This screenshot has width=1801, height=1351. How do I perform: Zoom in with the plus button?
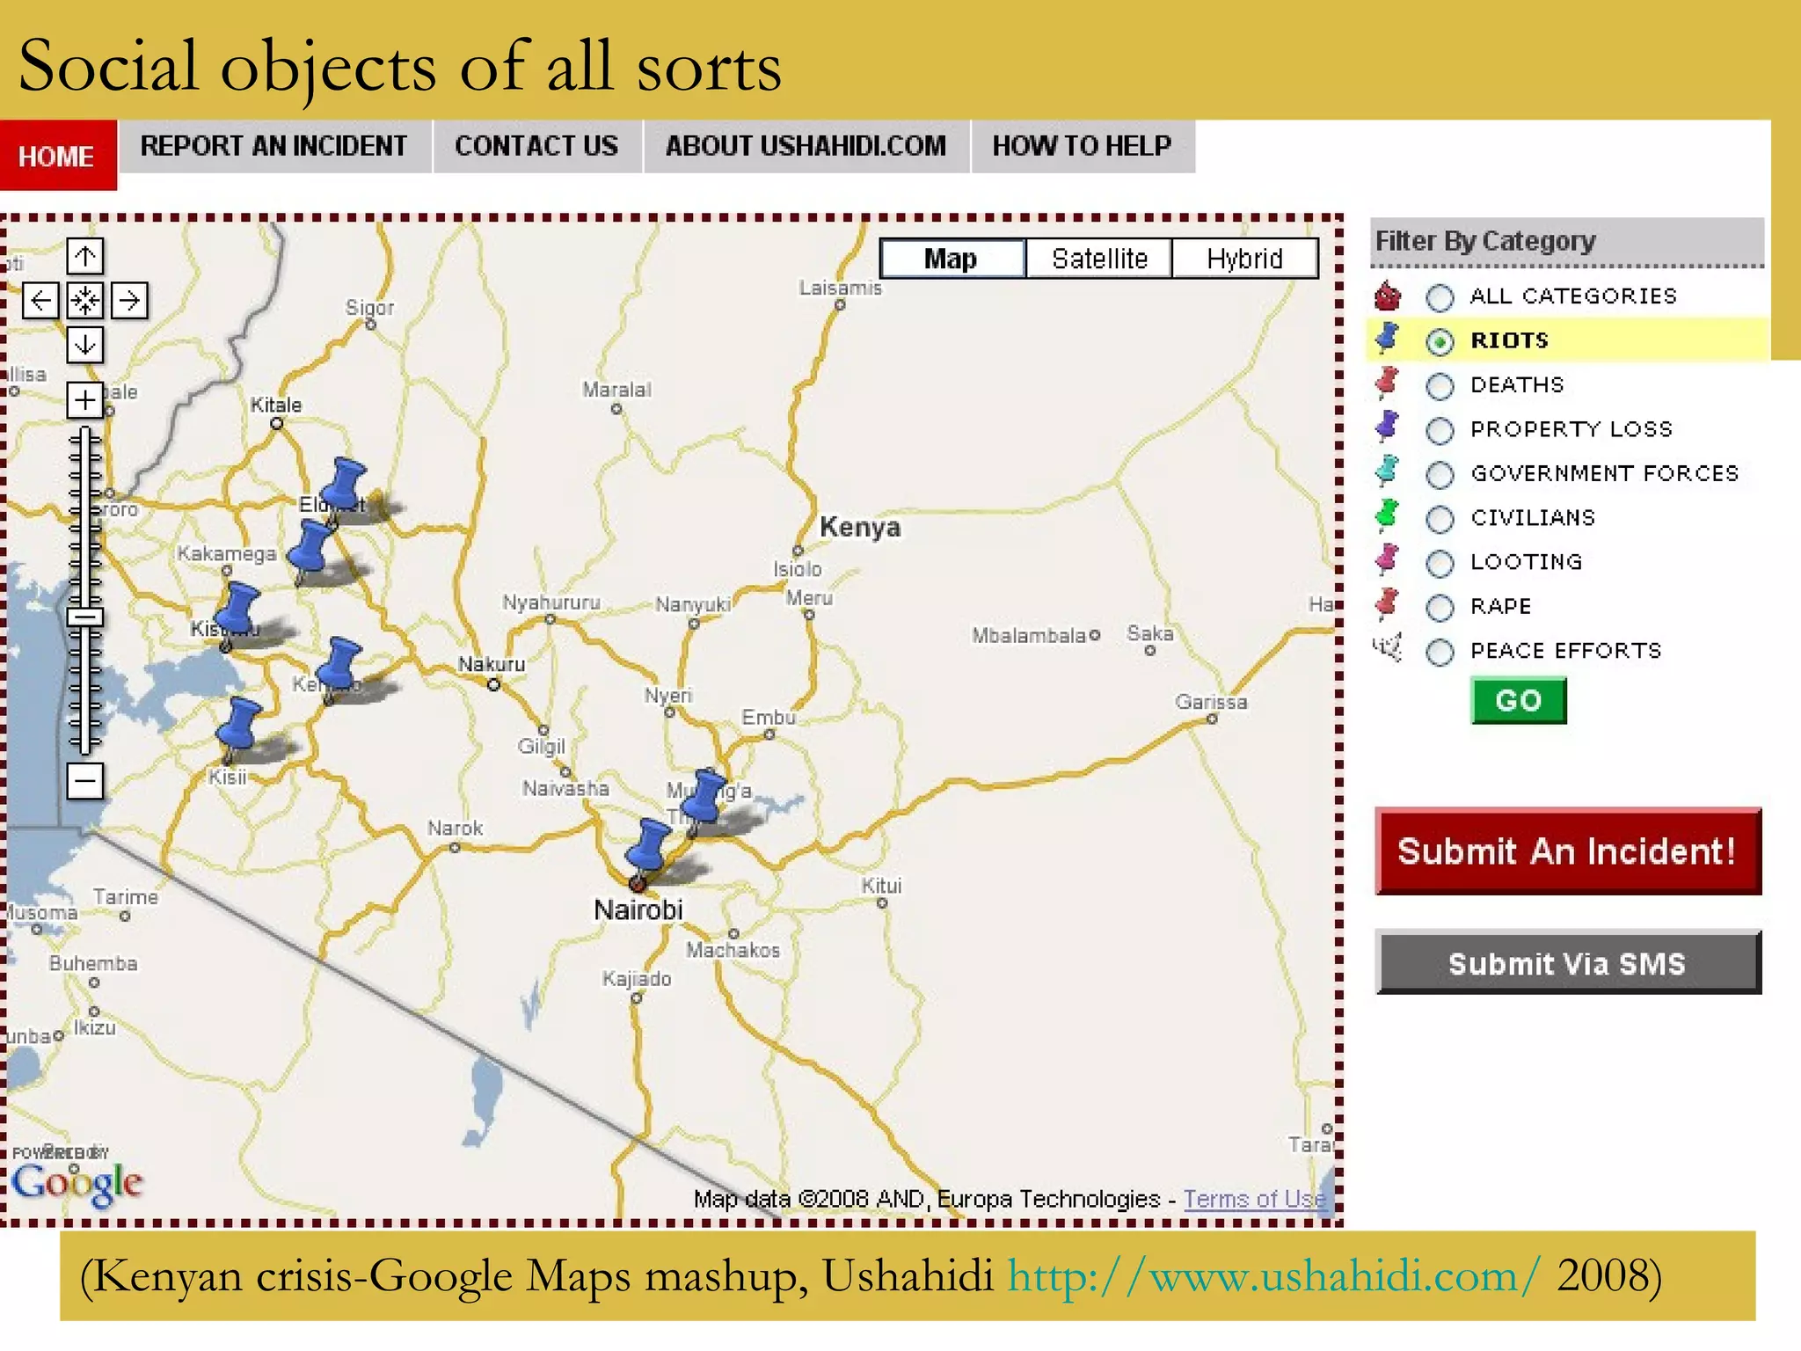tap(85, 400)
